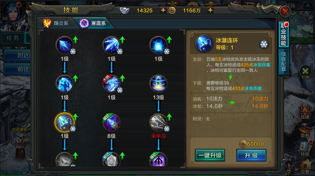Click the snowflake element badge in details
Image resolution: width=315 pixels, height=176 pixels.
pyautogui.click(x=264, y=44)
